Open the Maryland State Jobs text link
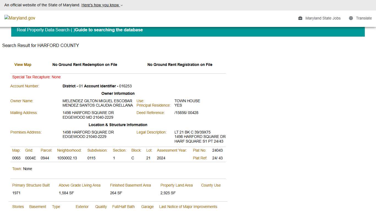 [x=323, y=18]
